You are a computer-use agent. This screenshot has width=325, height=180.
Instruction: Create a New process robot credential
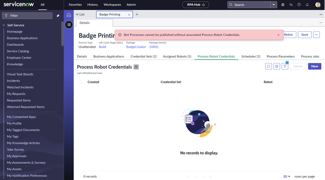click(x=314, y=66)
